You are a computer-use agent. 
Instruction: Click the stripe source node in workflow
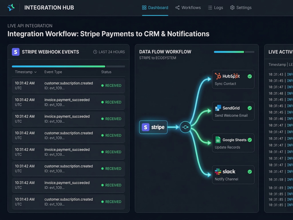click(x=153, y=127)
